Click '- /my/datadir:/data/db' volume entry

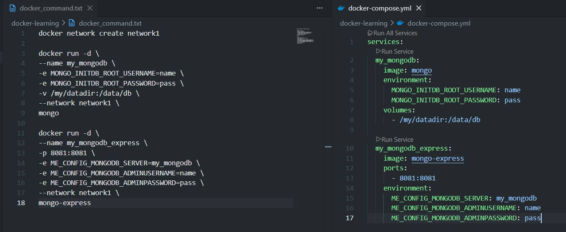[436, 120]
